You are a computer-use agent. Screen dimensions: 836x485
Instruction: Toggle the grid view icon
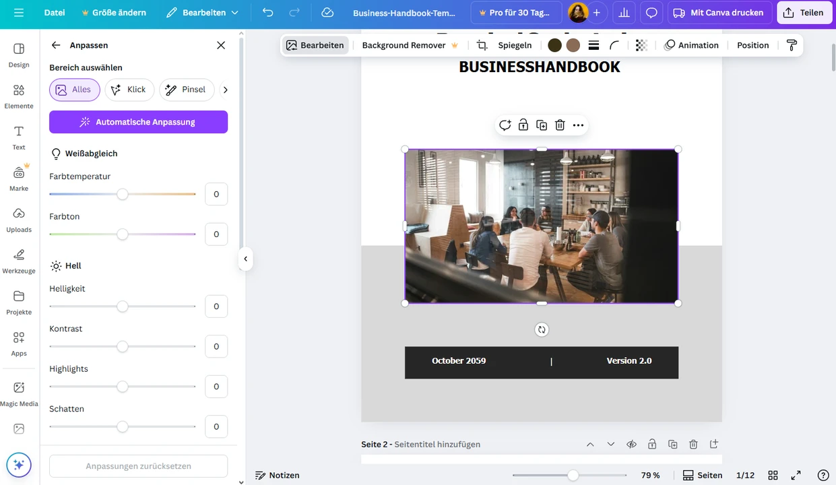(x=773, y=475)
